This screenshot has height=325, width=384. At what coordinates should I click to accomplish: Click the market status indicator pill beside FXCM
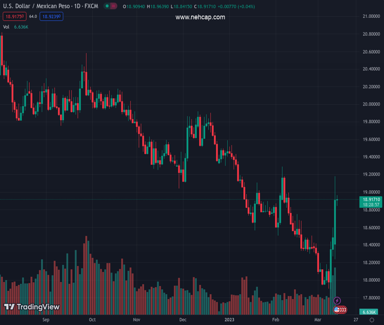(x=110, y=6)
